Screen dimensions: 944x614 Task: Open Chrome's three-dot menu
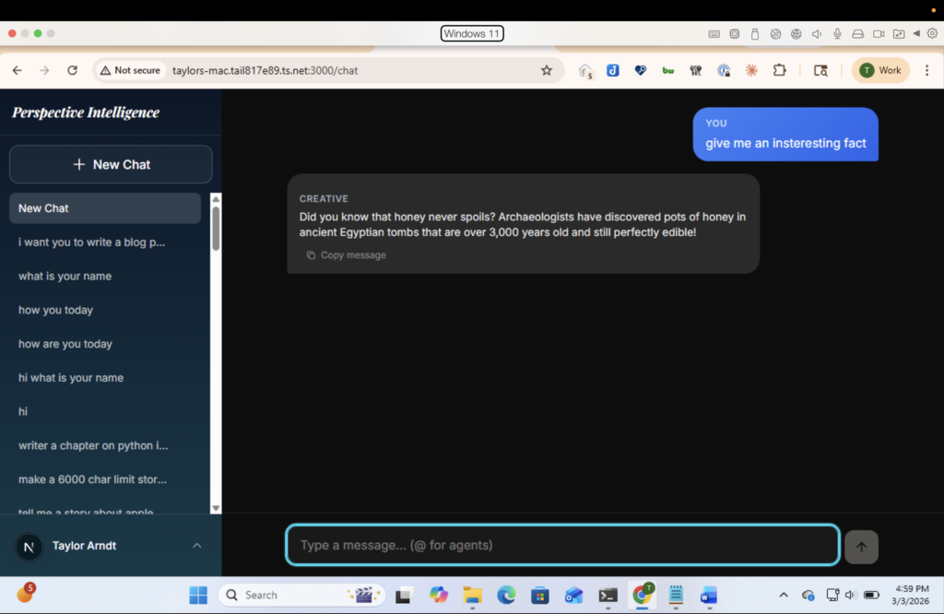coord(926,70)
